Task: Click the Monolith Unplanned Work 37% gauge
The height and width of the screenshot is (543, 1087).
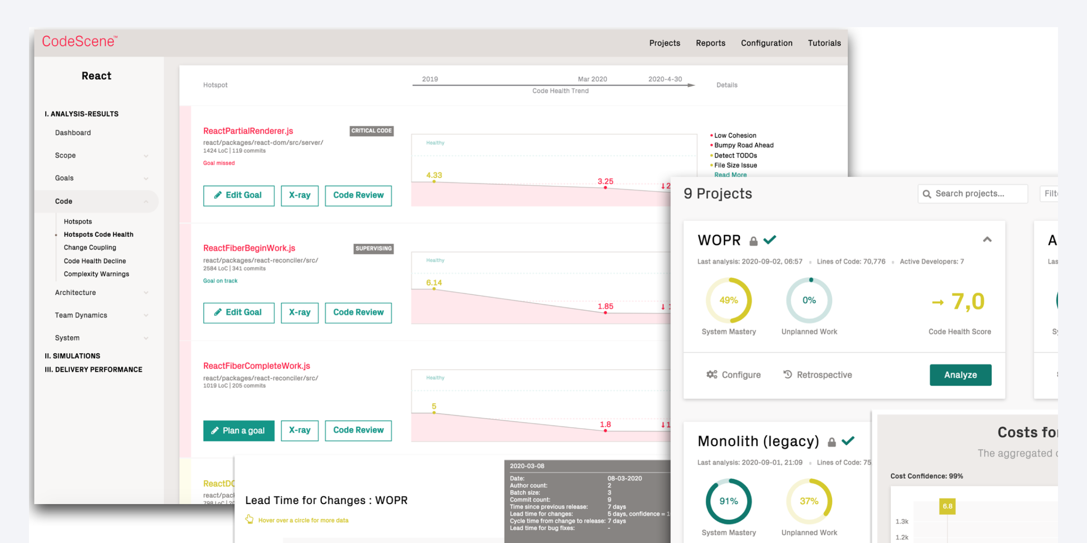Action: click(x=809, y=501)
